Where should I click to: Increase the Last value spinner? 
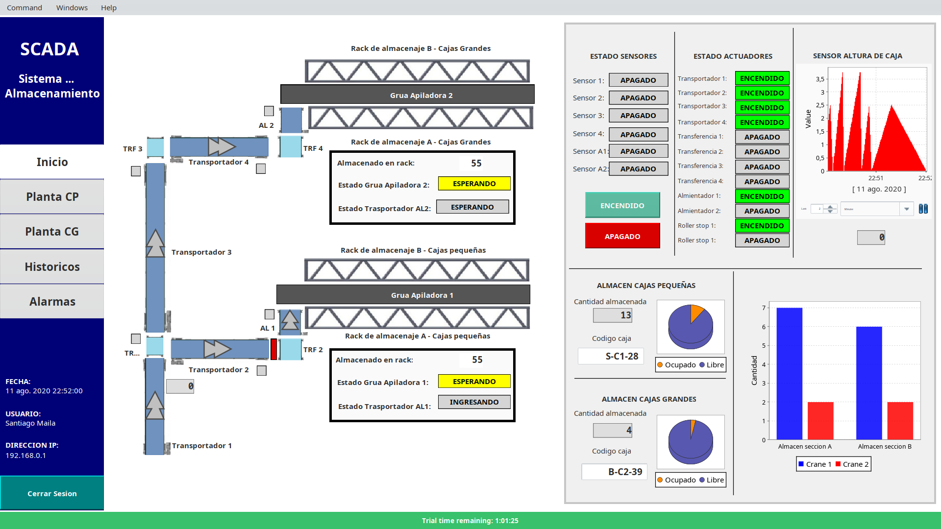click(x=830, y=207)
